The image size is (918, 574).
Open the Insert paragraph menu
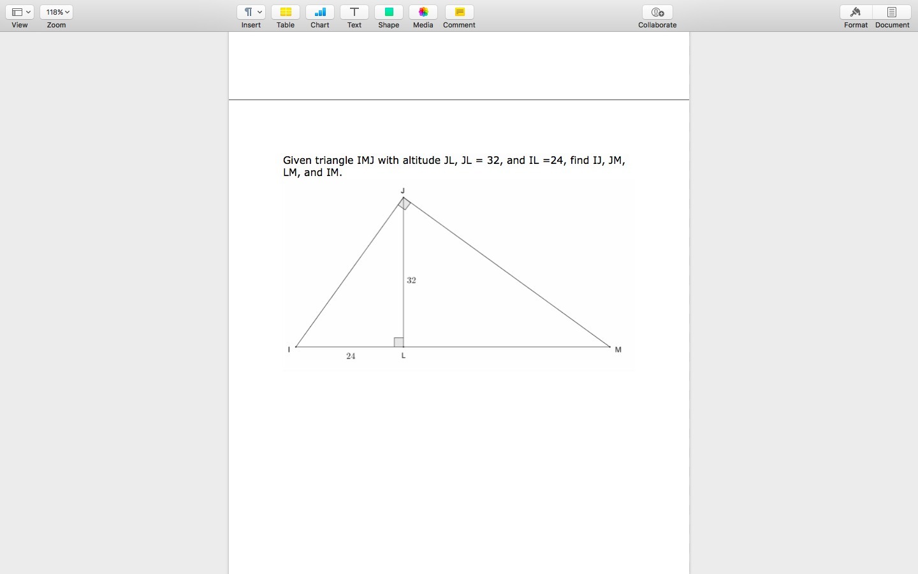pos(251,12)
